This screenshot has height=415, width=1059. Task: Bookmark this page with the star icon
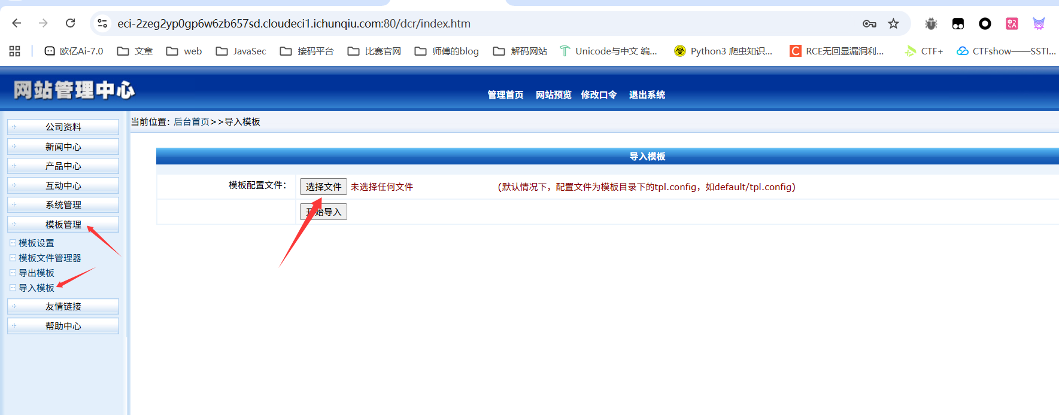point(893,23)
